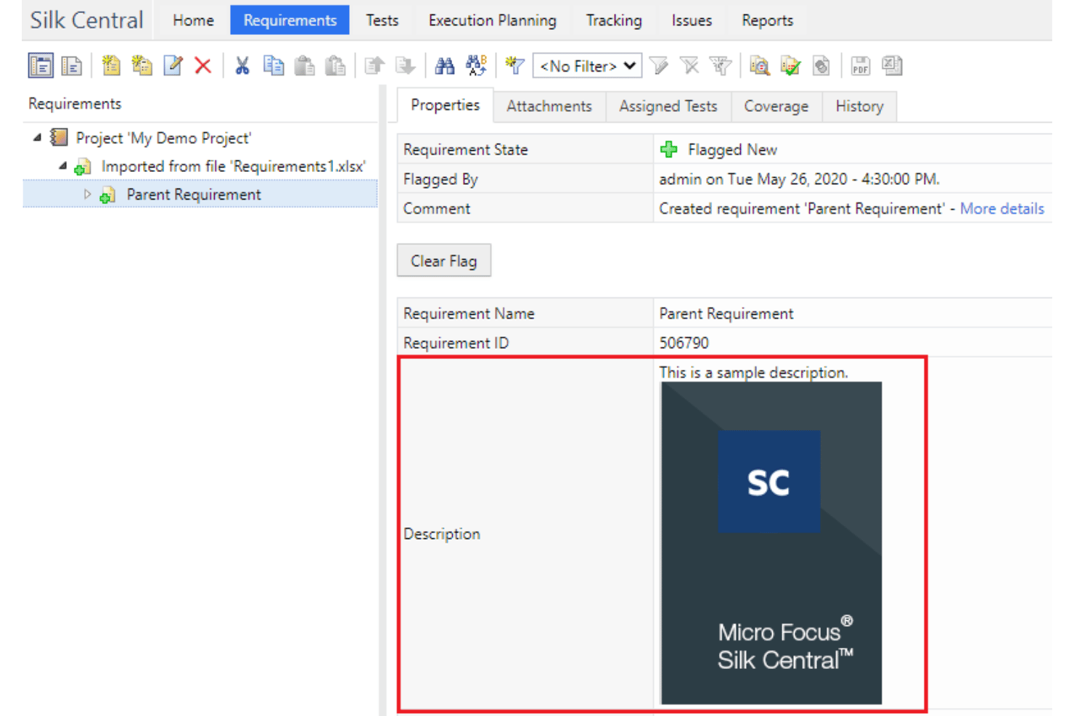Select Parent Requirement in tree

pyautogui.click(x=194, y=194)
